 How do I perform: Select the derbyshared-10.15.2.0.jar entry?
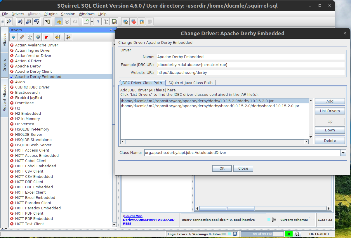tap(214, 106)
